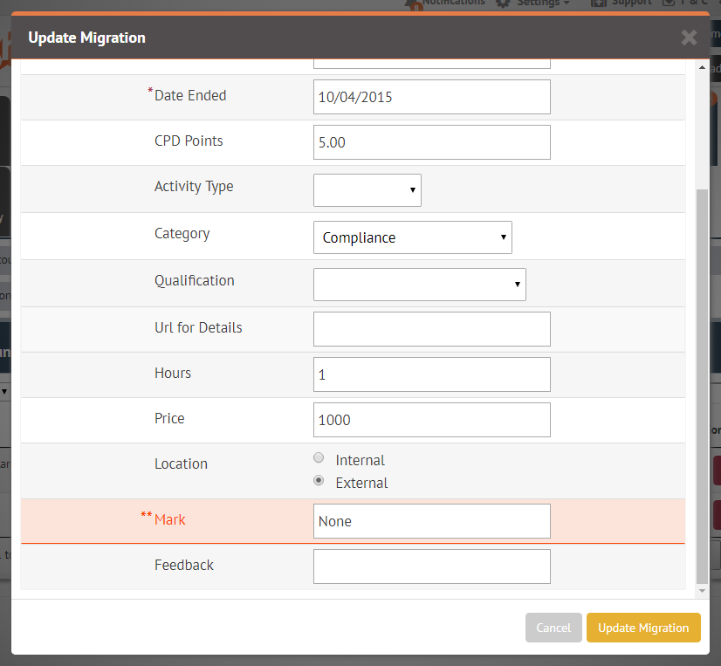Open the Category dropdown showing Compliance

(413, 237)
